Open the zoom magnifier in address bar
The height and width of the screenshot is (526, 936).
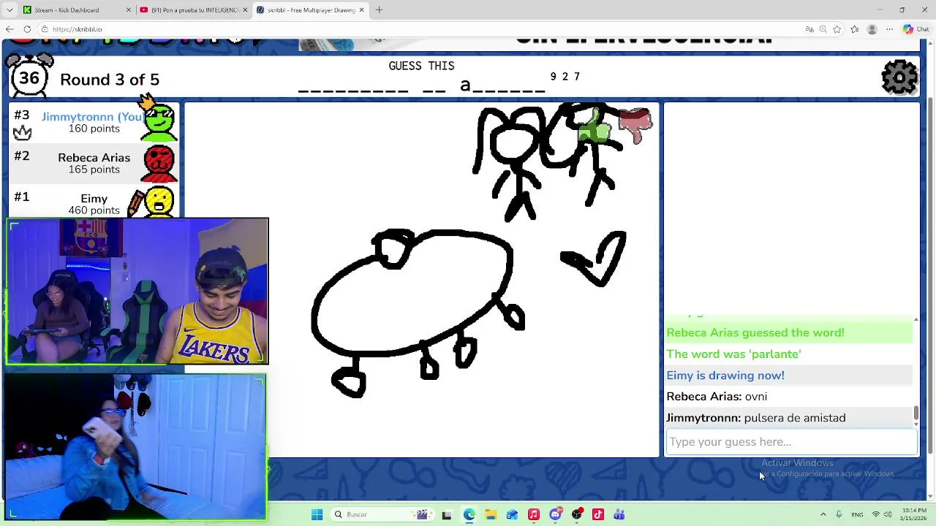coord(823,29)
